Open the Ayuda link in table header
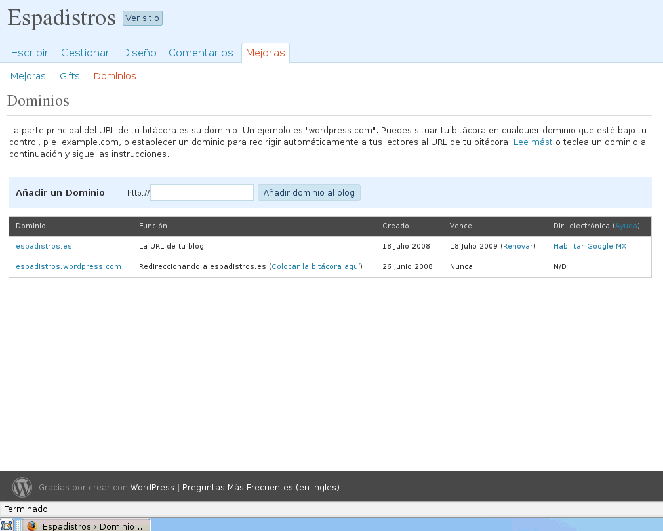Viewport: 663px width, 531px height. [x=626, y=226]
